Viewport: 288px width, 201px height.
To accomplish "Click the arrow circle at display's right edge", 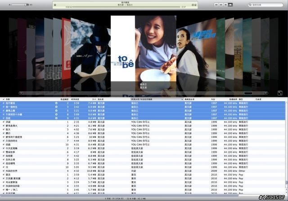I will (195, 5).
